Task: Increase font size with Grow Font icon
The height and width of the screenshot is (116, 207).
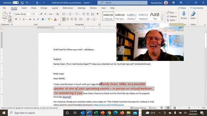Action: (41, 14)
